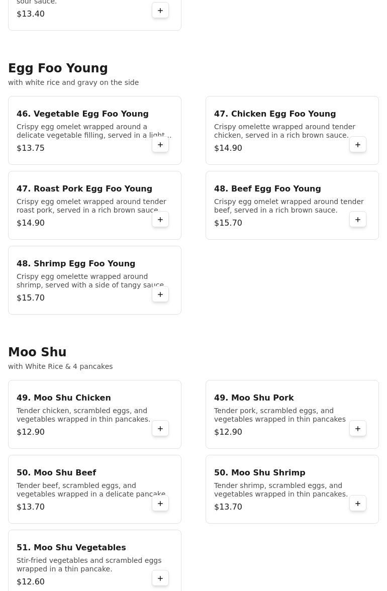Add Chicken Egg Foo Young to cart

click(x=358, y=145)
